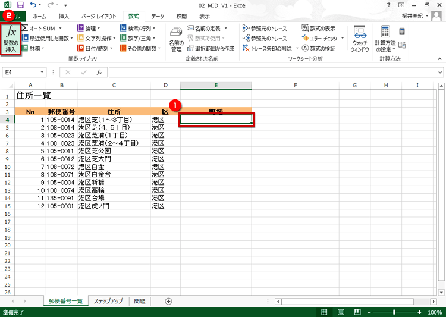The width and height of the screenshot is (446, 317).
Task: Open 計算方法の設定 options
Action: tap(385, 39)
